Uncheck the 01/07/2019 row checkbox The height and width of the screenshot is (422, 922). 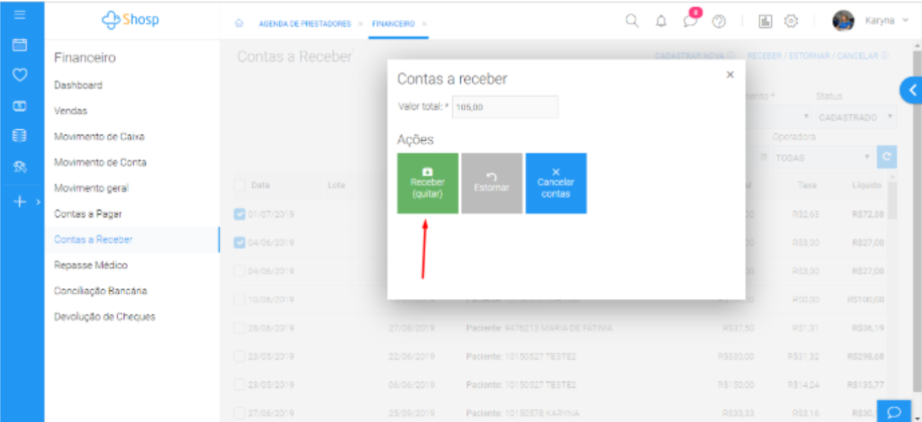(239, 214)
